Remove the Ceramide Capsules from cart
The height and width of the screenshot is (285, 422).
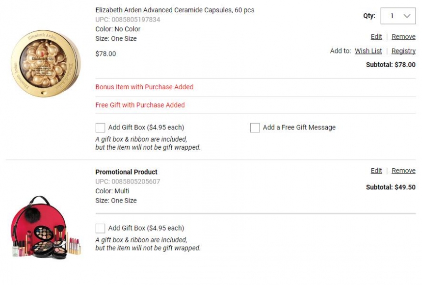pos(403,36)
